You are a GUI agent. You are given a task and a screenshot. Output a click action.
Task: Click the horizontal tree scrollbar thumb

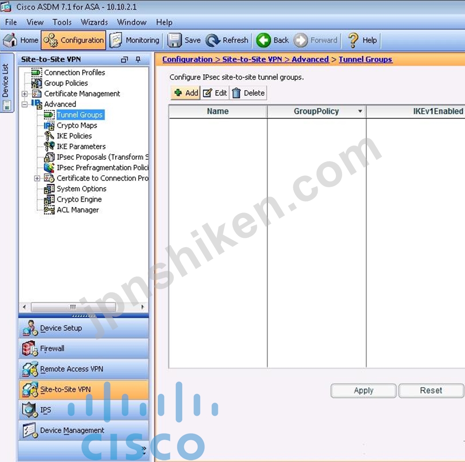click(73, 307)
